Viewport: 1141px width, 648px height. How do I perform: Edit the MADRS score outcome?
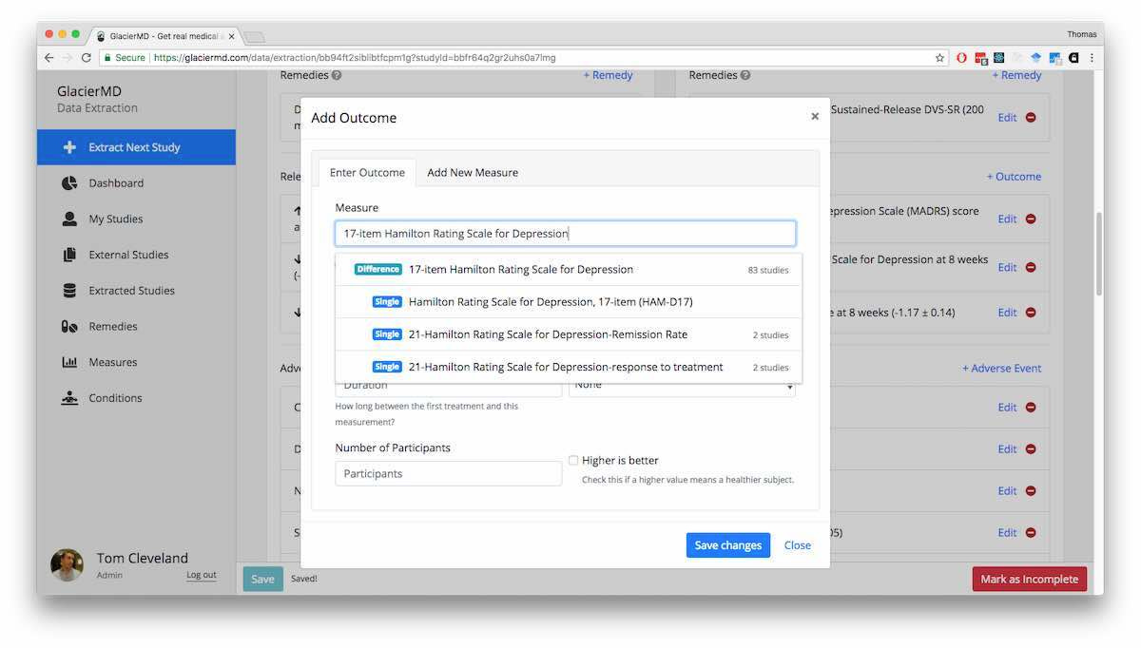[x=1007, y=219]
